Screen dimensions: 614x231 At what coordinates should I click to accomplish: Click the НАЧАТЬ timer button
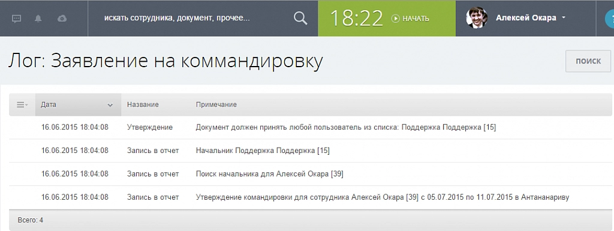point(410,19)
